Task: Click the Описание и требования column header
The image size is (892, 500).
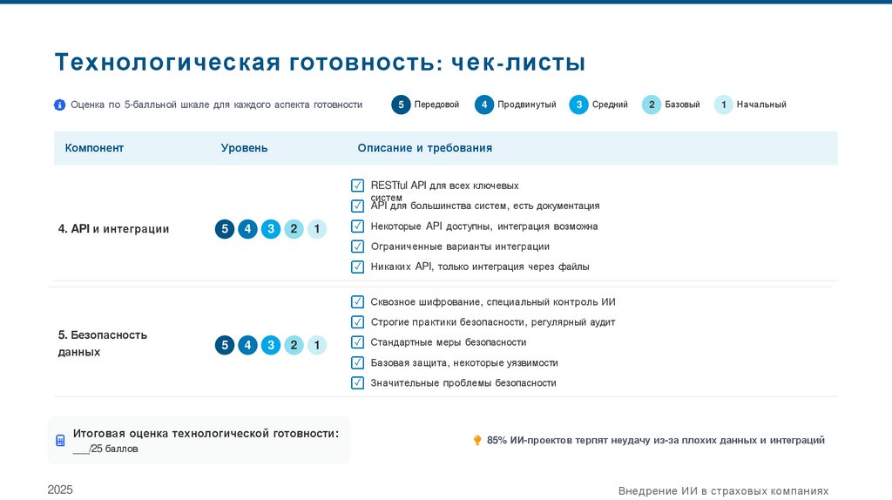Action: point(425,148)
